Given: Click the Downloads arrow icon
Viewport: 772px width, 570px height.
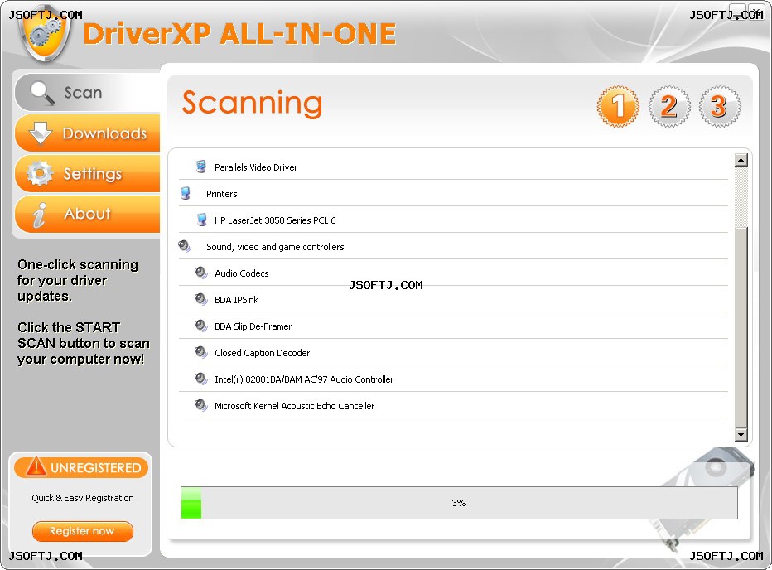Looking at the screenshot, I should point(41,133).
